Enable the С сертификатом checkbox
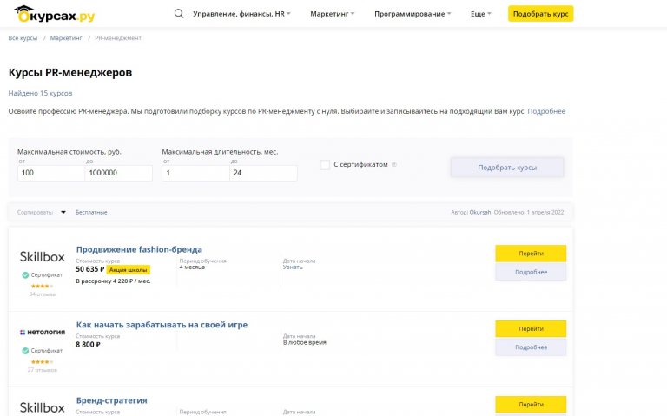Image resolution: width=667 pixels, height=416 pixels. click(x=325, y=165)
